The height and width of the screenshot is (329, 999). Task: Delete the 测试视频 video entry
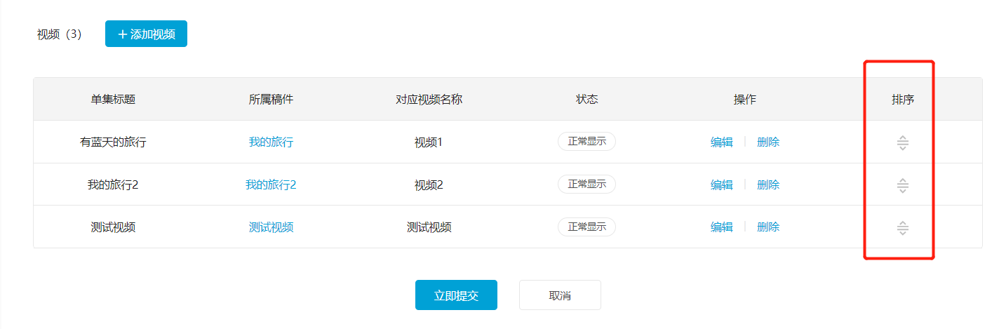768,227
